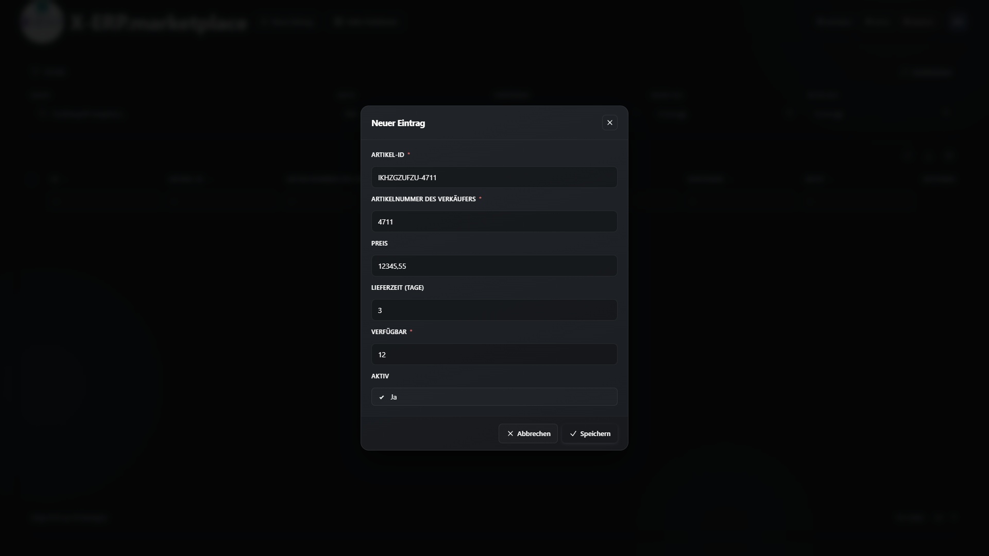Edit the Artikelnummer des Verkäufers field
The width and height of the screenshot is (989, 556).
494,221
